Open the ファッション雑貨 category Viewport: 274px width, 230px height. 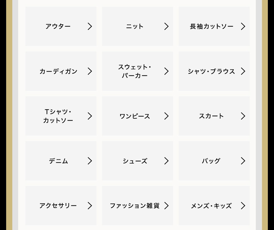pos(134,206)
